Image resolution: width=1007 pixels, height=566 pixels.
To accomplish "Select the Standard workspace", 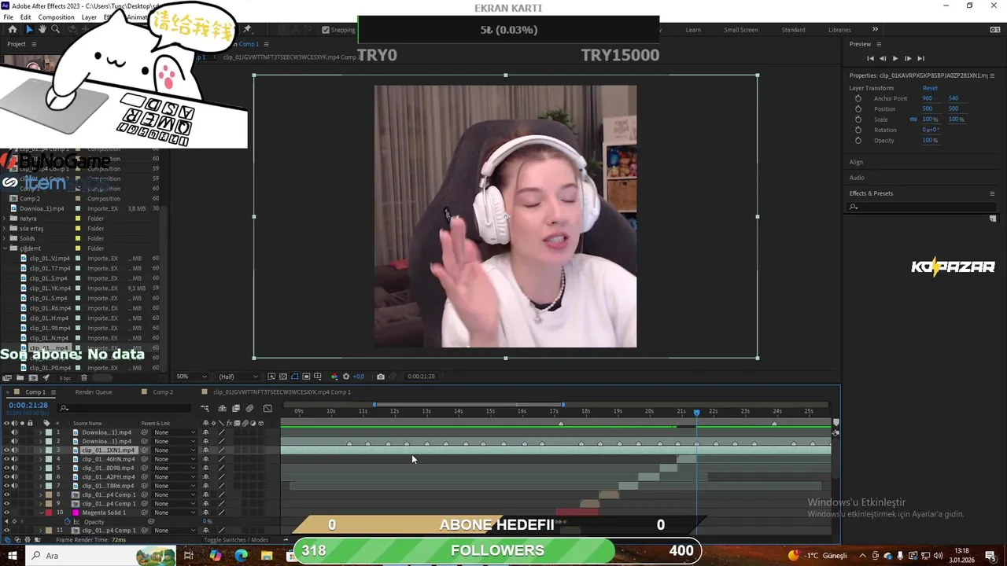I will coord(793,30).
